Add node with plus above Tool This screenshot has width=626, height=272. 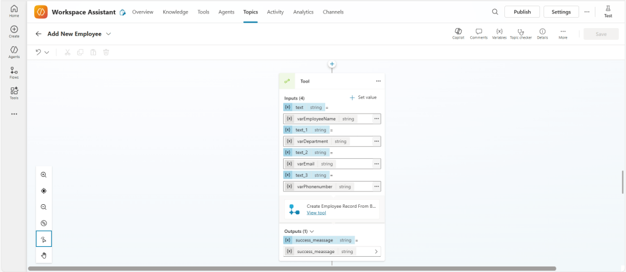332,64
